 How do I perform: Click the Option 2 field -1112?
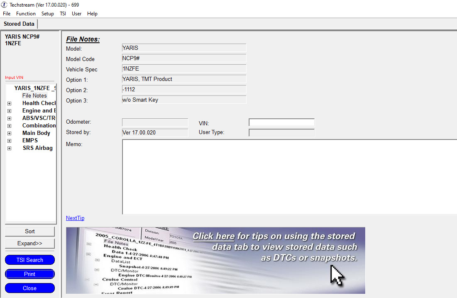click(184, 89)
